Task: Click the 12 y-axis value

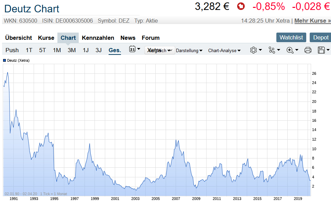Action: point(314,139)
